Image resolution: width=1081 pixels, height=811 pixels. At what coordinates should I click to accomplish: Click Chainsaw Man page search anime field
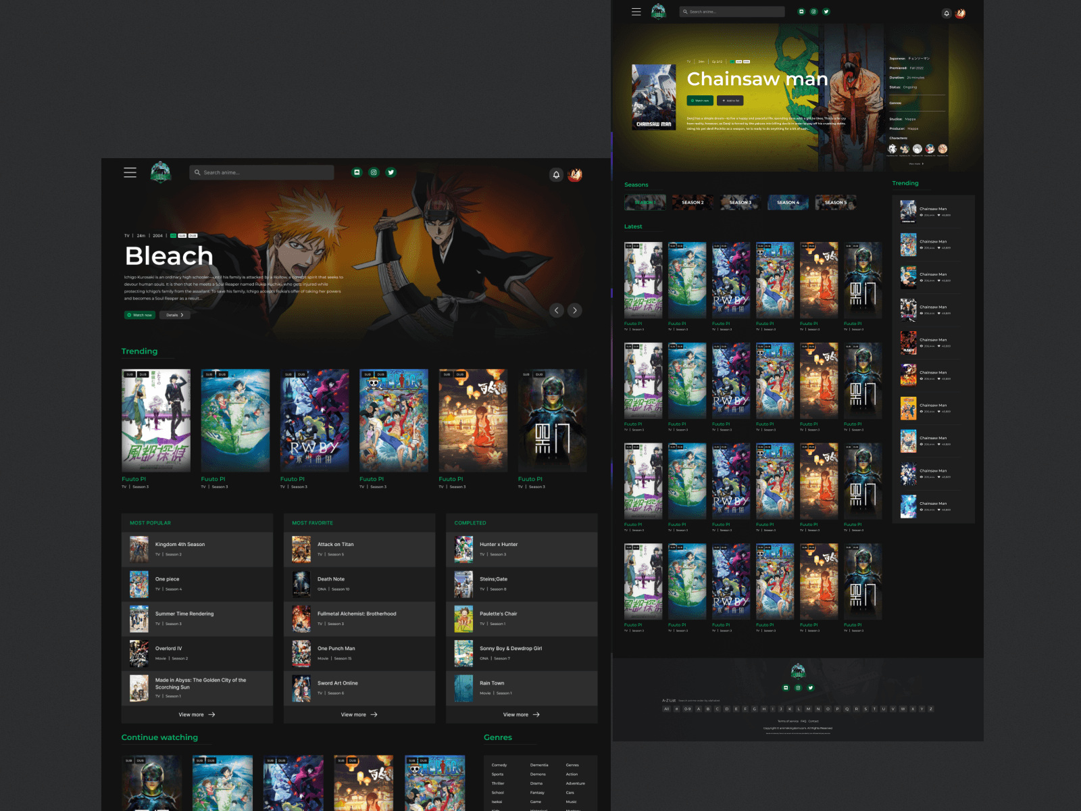[x=732, y=11]
